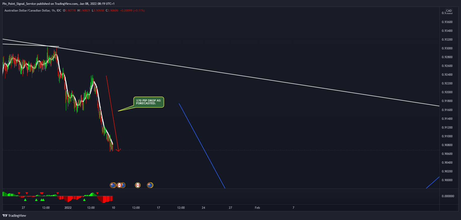Select the '170 PIP DROP AS FORECASTED' callout
The image size is (461, 220).
pyautogui.click(x=149, y=102)
